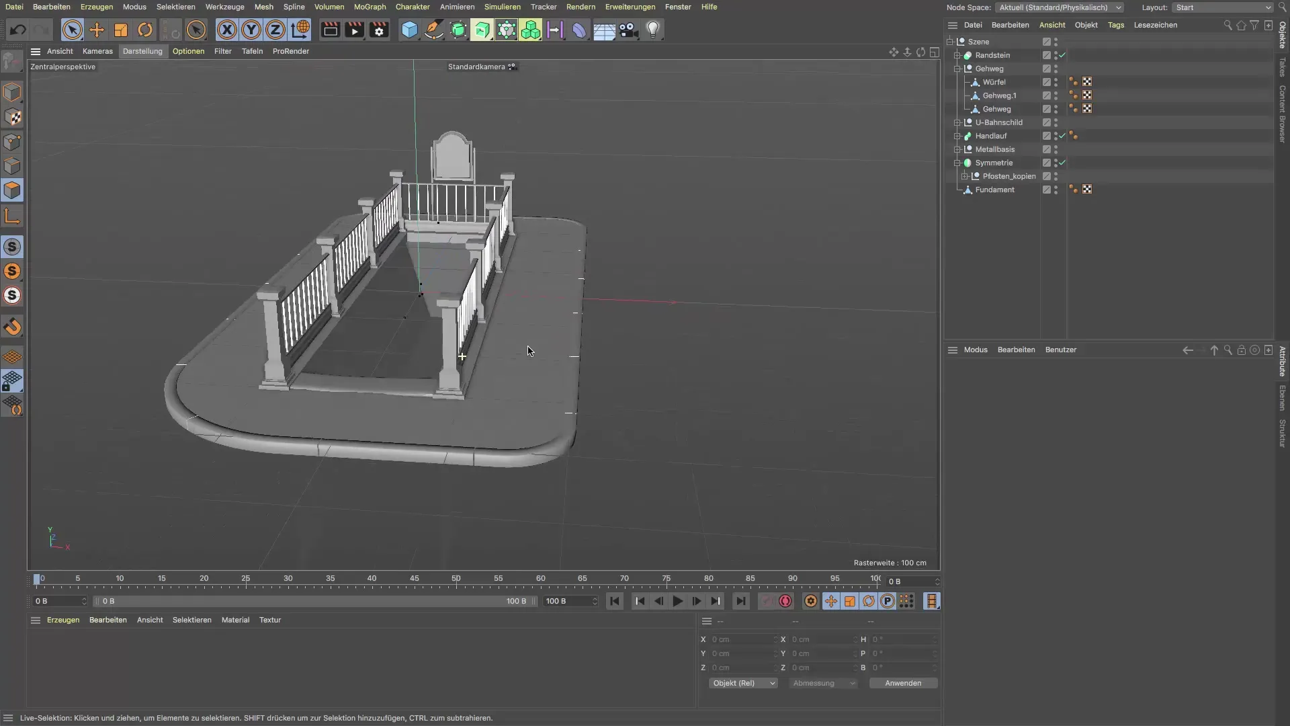Add a Cube primitive object
Viewport: 1290px width, 726px height.
(409, 30)
